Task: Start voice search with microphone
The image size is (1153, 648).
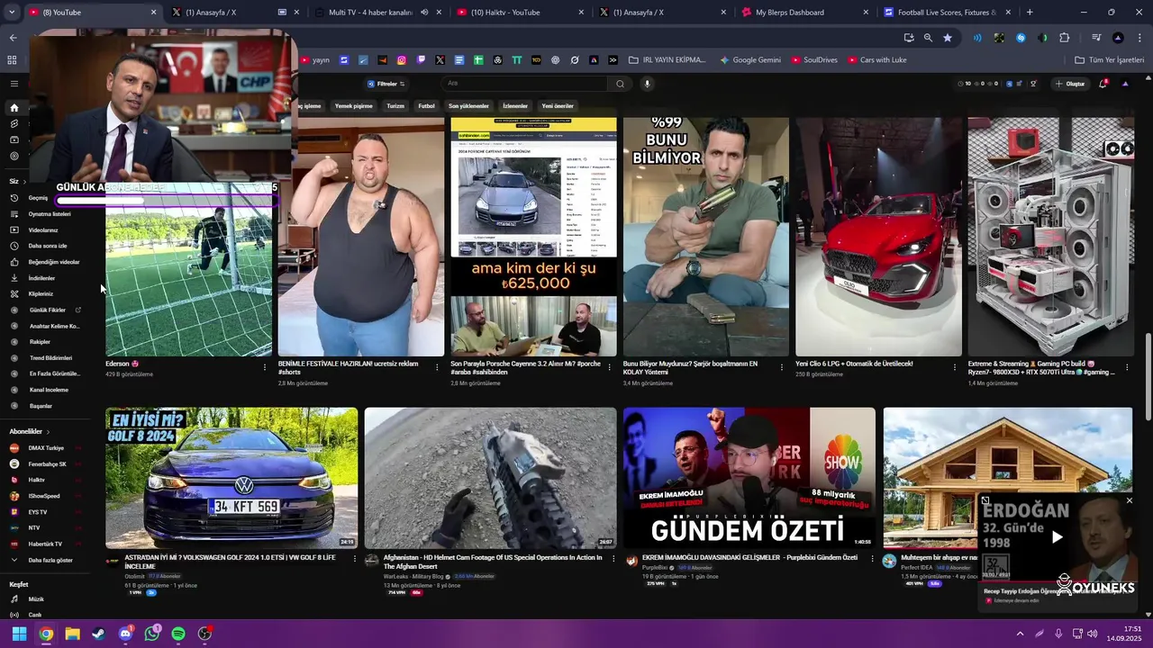Action: [x=647, y=84]
